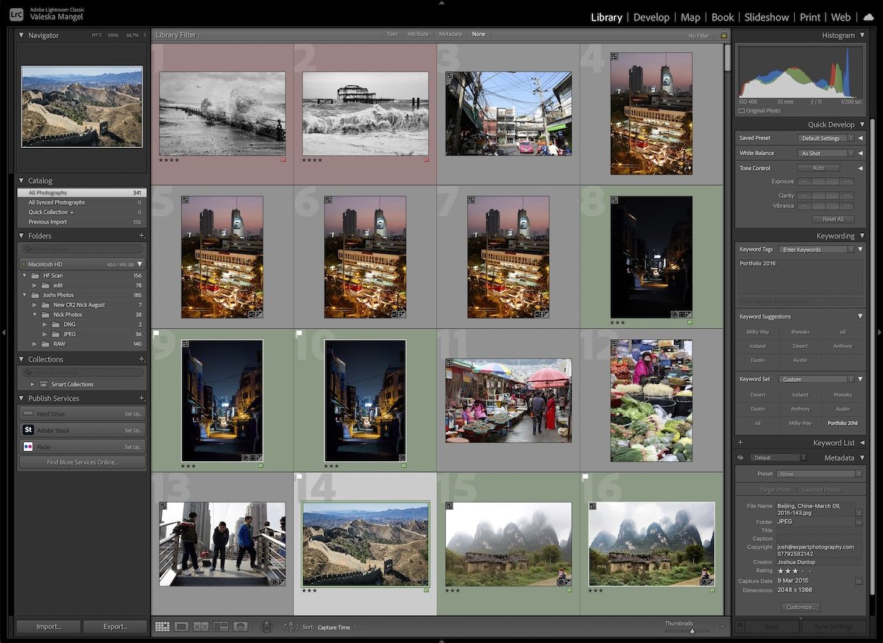Click the cloud sync icon top right

point(868,17)
